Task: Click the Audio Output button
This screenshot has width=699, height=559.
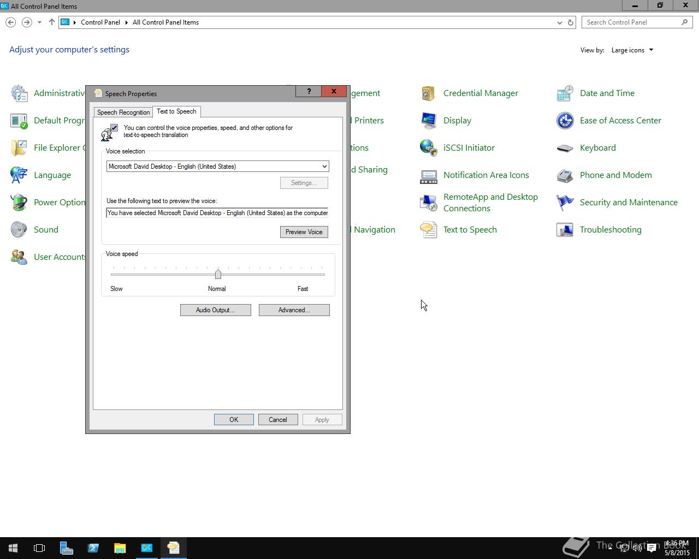Action: tap(215, 310)
